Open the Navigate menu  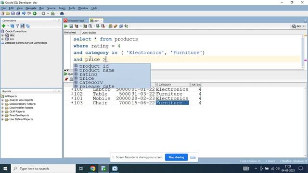tap(31, 8)
